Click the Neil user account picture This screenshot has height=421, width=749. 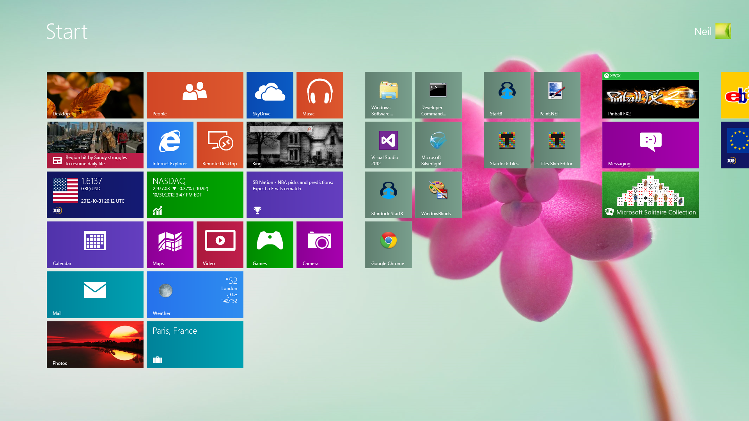(x=723, y=31)
